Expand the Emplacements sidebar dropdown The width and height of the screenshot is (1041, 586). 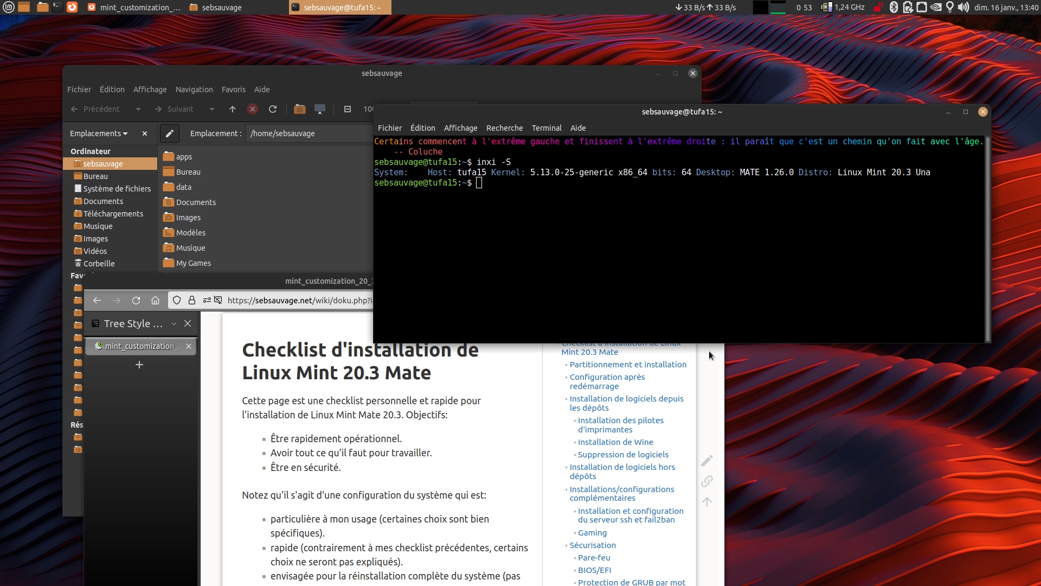99,133
